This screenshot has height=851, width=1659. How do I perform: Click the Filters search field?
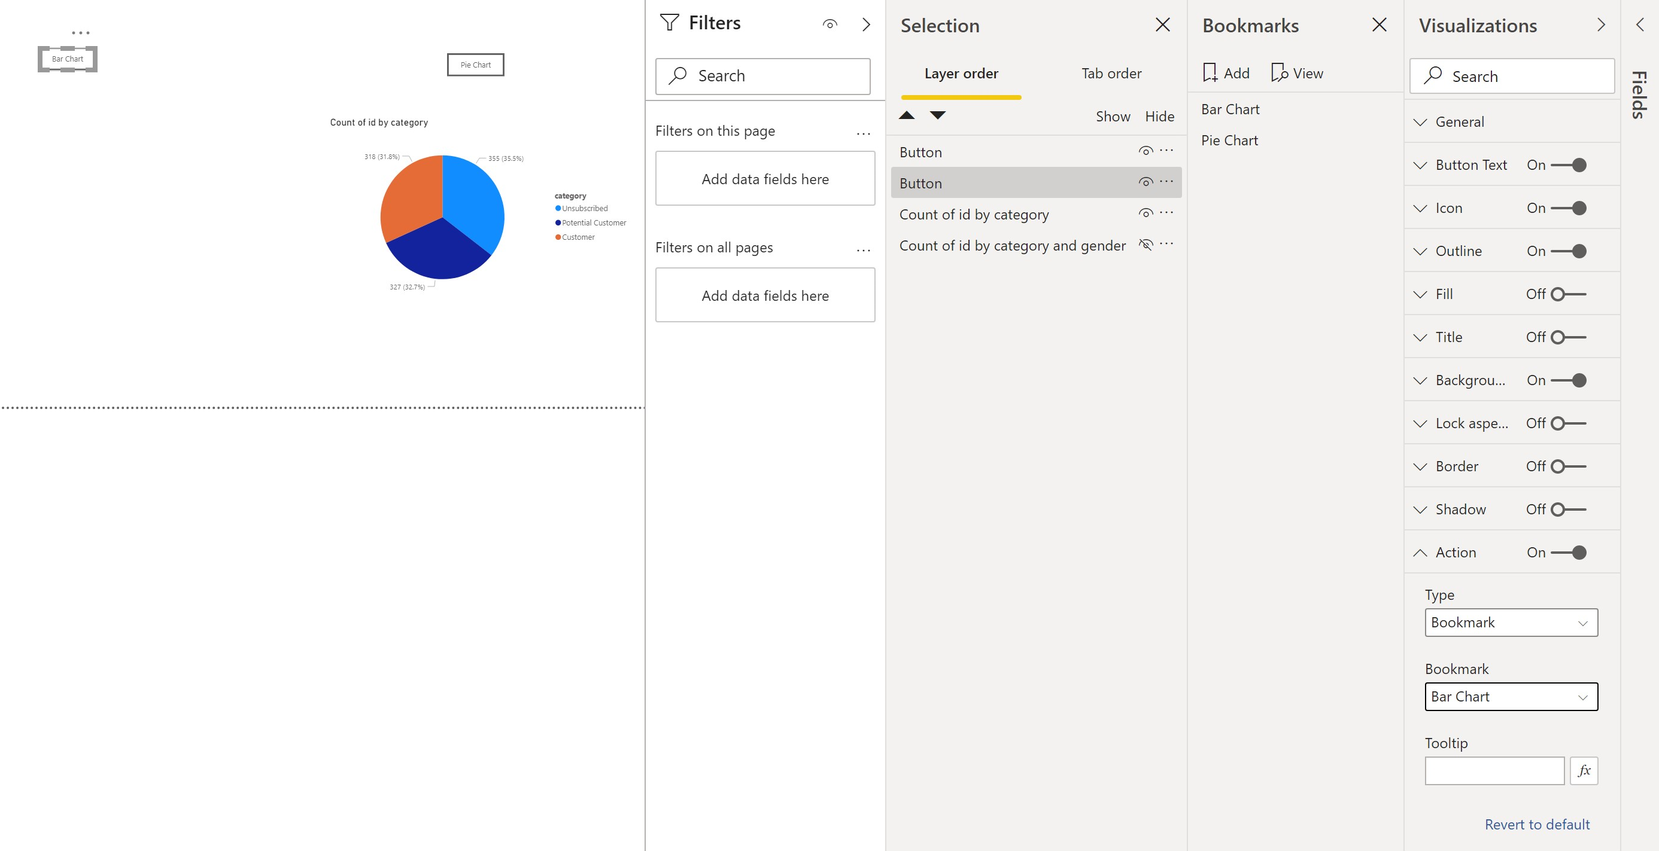coord(762,76)
